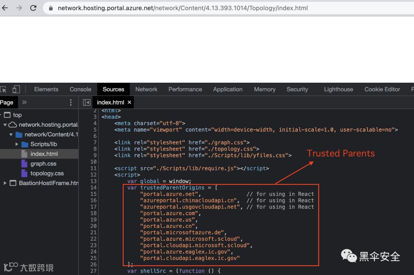Screen dimensions: 414x275
Task: Focus the address bar URL
Action: [183, 8]
